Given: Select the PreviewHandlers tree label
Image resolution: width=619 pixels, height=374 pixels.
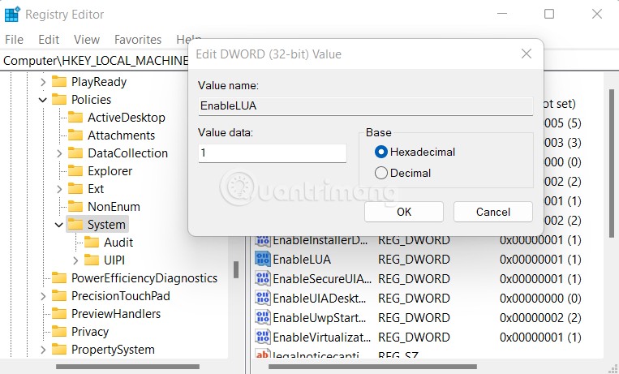Looking at the screenshot, I should point(116,314).
